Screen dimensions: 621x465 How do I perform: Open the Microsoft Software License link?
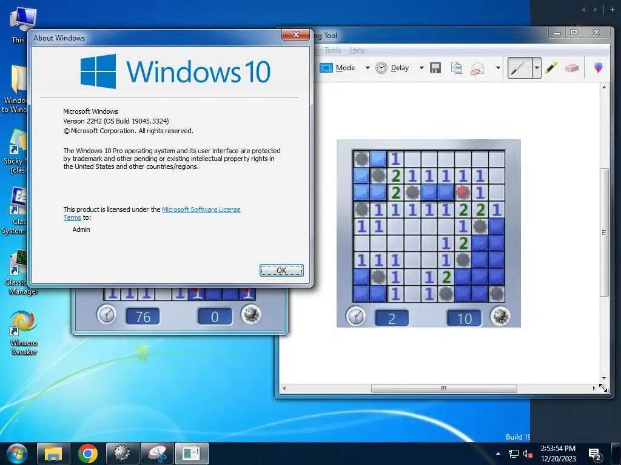coord(201,209)
